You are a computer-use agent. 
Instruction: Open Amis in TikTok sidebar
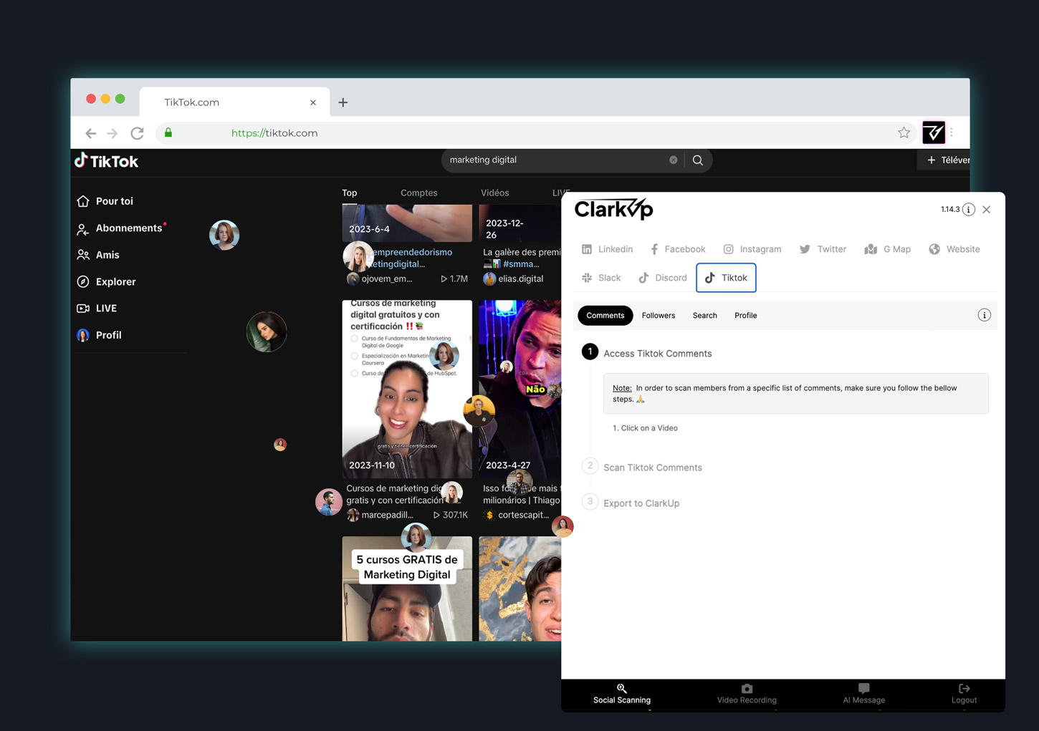pyautogui.click(x=98, y=255)
